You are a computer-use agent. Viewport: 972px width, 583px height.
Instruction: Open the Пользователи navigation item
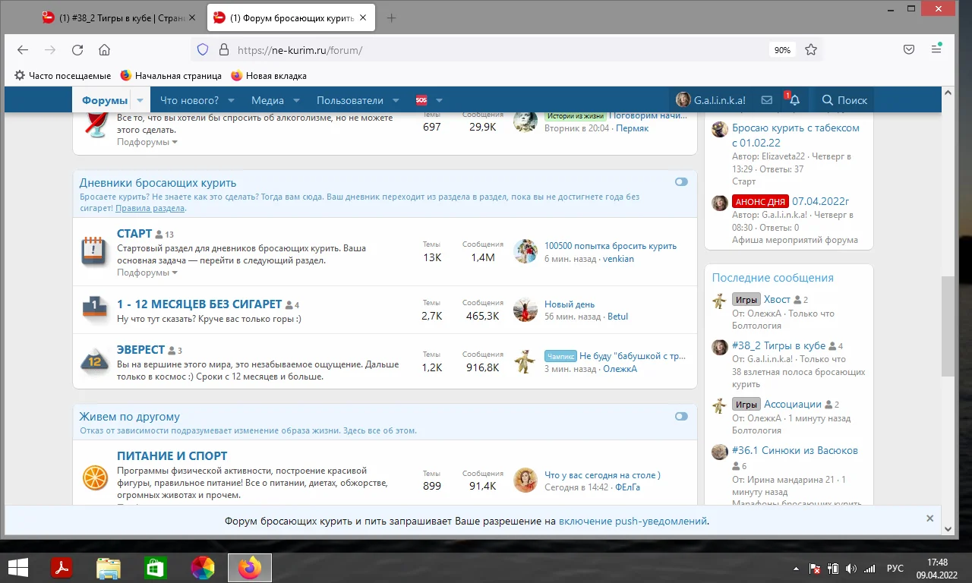point(350,100)
